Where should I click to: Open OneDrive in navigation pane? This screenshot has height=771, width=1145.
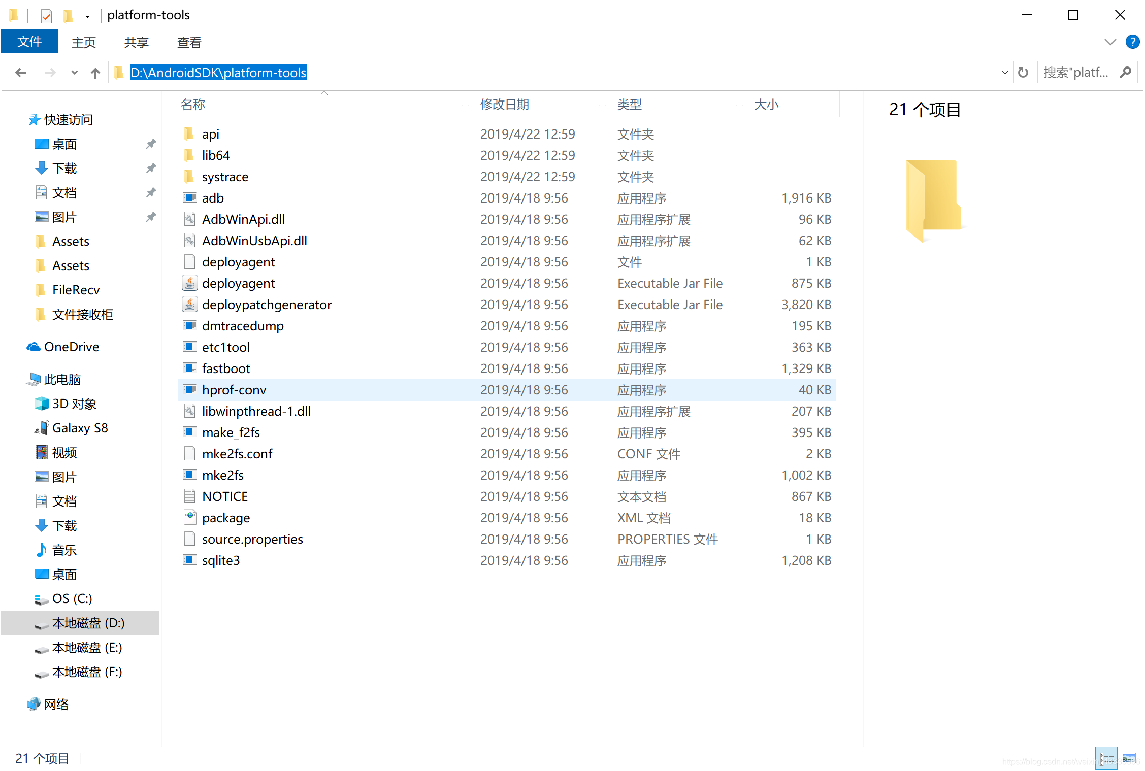pos(71,347)
